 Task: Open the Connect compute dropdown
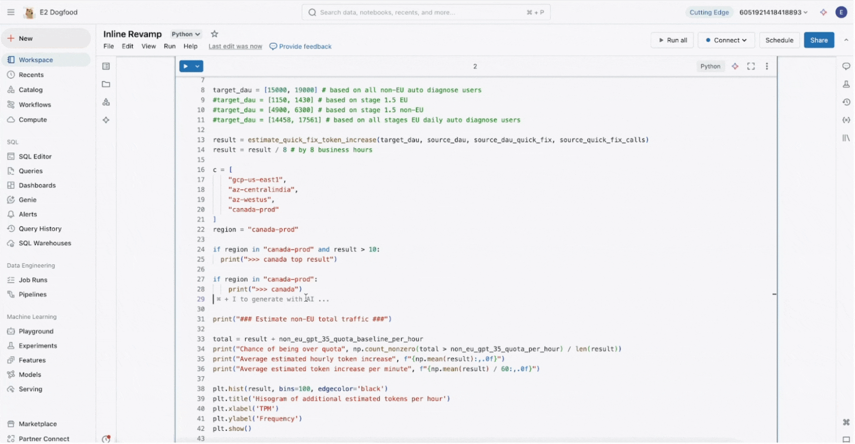pos(726,40)
